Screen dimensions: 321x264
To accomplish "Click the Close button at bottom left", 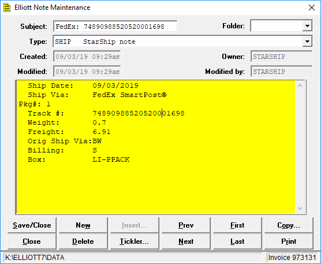I will 32,241.
